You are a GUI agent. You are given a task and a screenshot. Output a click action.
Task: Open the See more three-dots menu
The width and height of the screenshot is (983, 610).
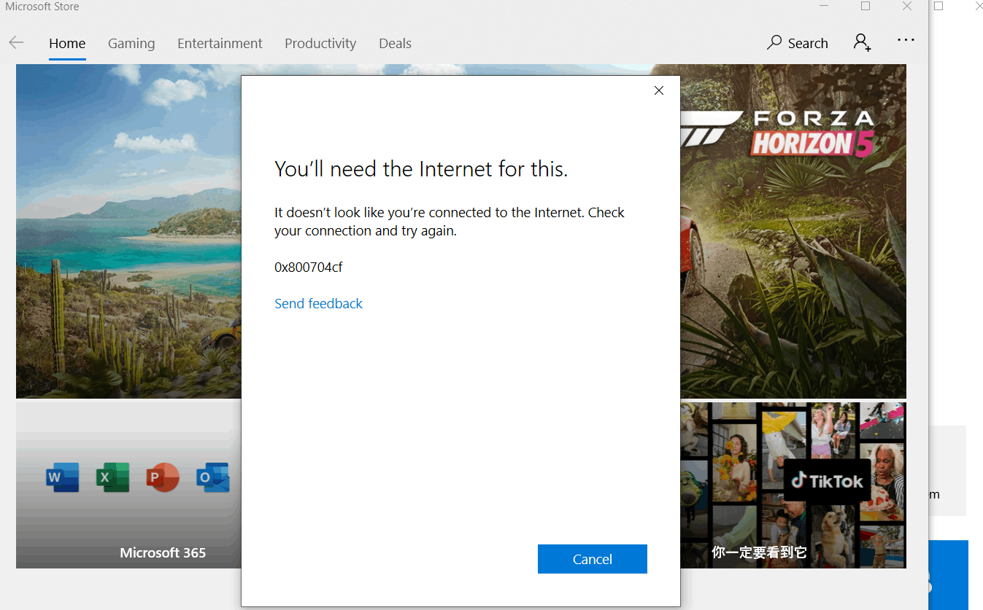(906, 40)
